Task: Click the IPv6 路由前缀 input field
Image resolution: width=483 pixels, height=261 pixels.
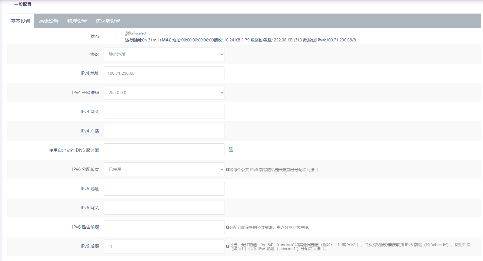Action: (164, 227)
